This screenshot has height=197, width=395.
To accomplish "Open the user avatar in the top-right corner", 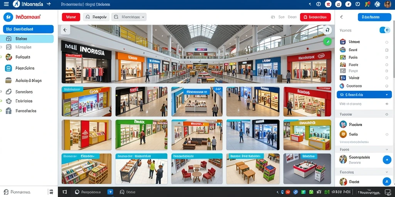I will pos(387,4).
